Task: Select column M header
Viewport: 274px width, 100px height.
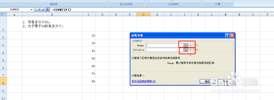Action: (226, 15)
